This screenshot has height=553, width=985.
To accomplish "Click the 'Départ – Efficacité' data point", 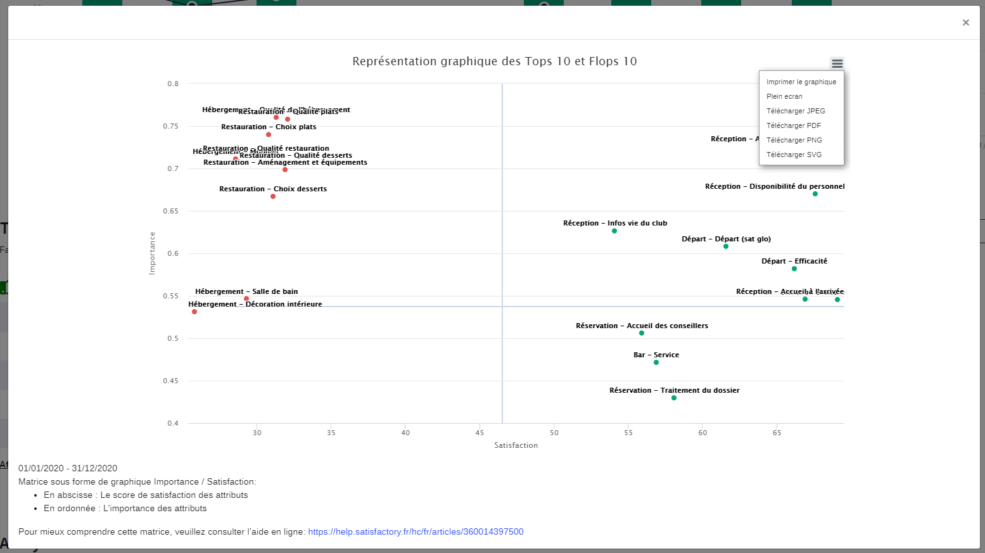I will [794, 269].
